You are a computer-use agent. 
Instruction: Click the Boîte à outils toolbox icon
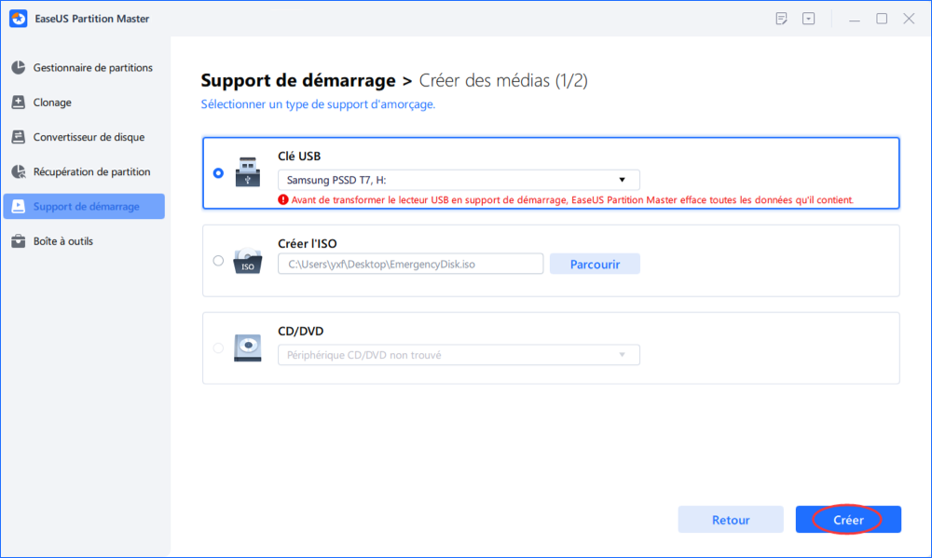(19, 240)
